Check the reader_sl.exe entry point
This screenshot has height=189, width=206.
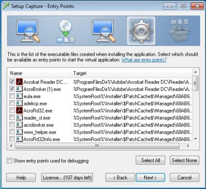12,117
